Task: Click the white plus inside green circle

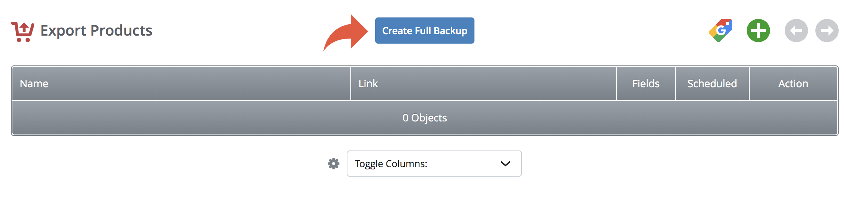Action: pyautogui.click(x=758, y=31)
